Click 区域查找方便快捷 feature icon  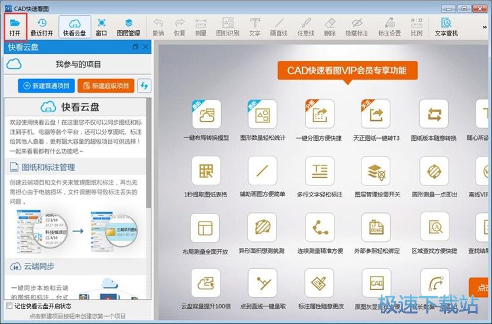(x=434, y=227)
